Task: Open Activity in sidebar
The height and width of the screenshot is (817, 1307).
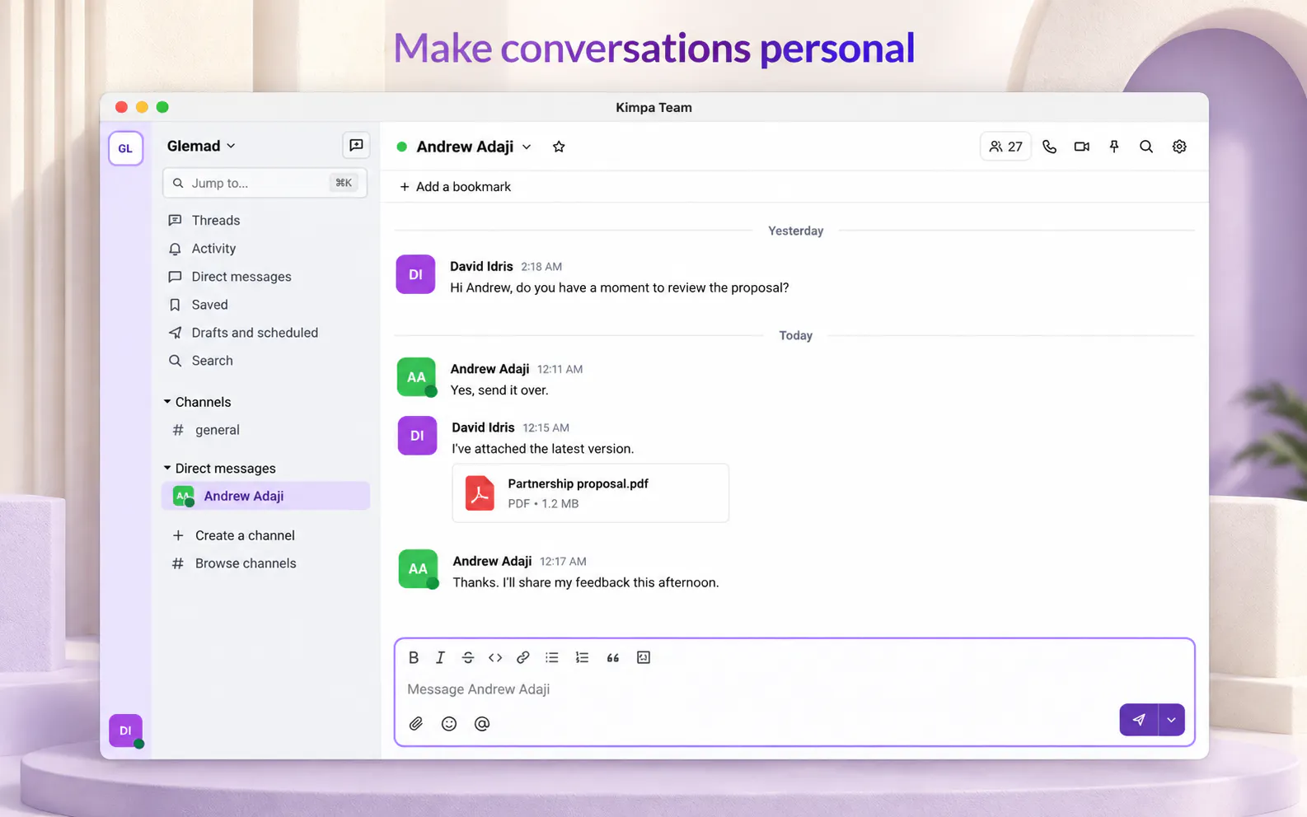Action: point(213,248)
